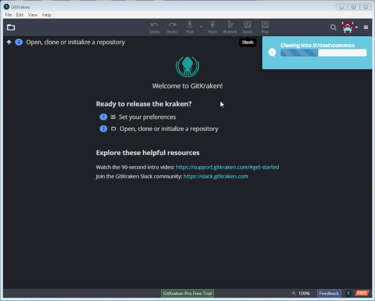Expand the profile dropdown arrow

(356, 28)
